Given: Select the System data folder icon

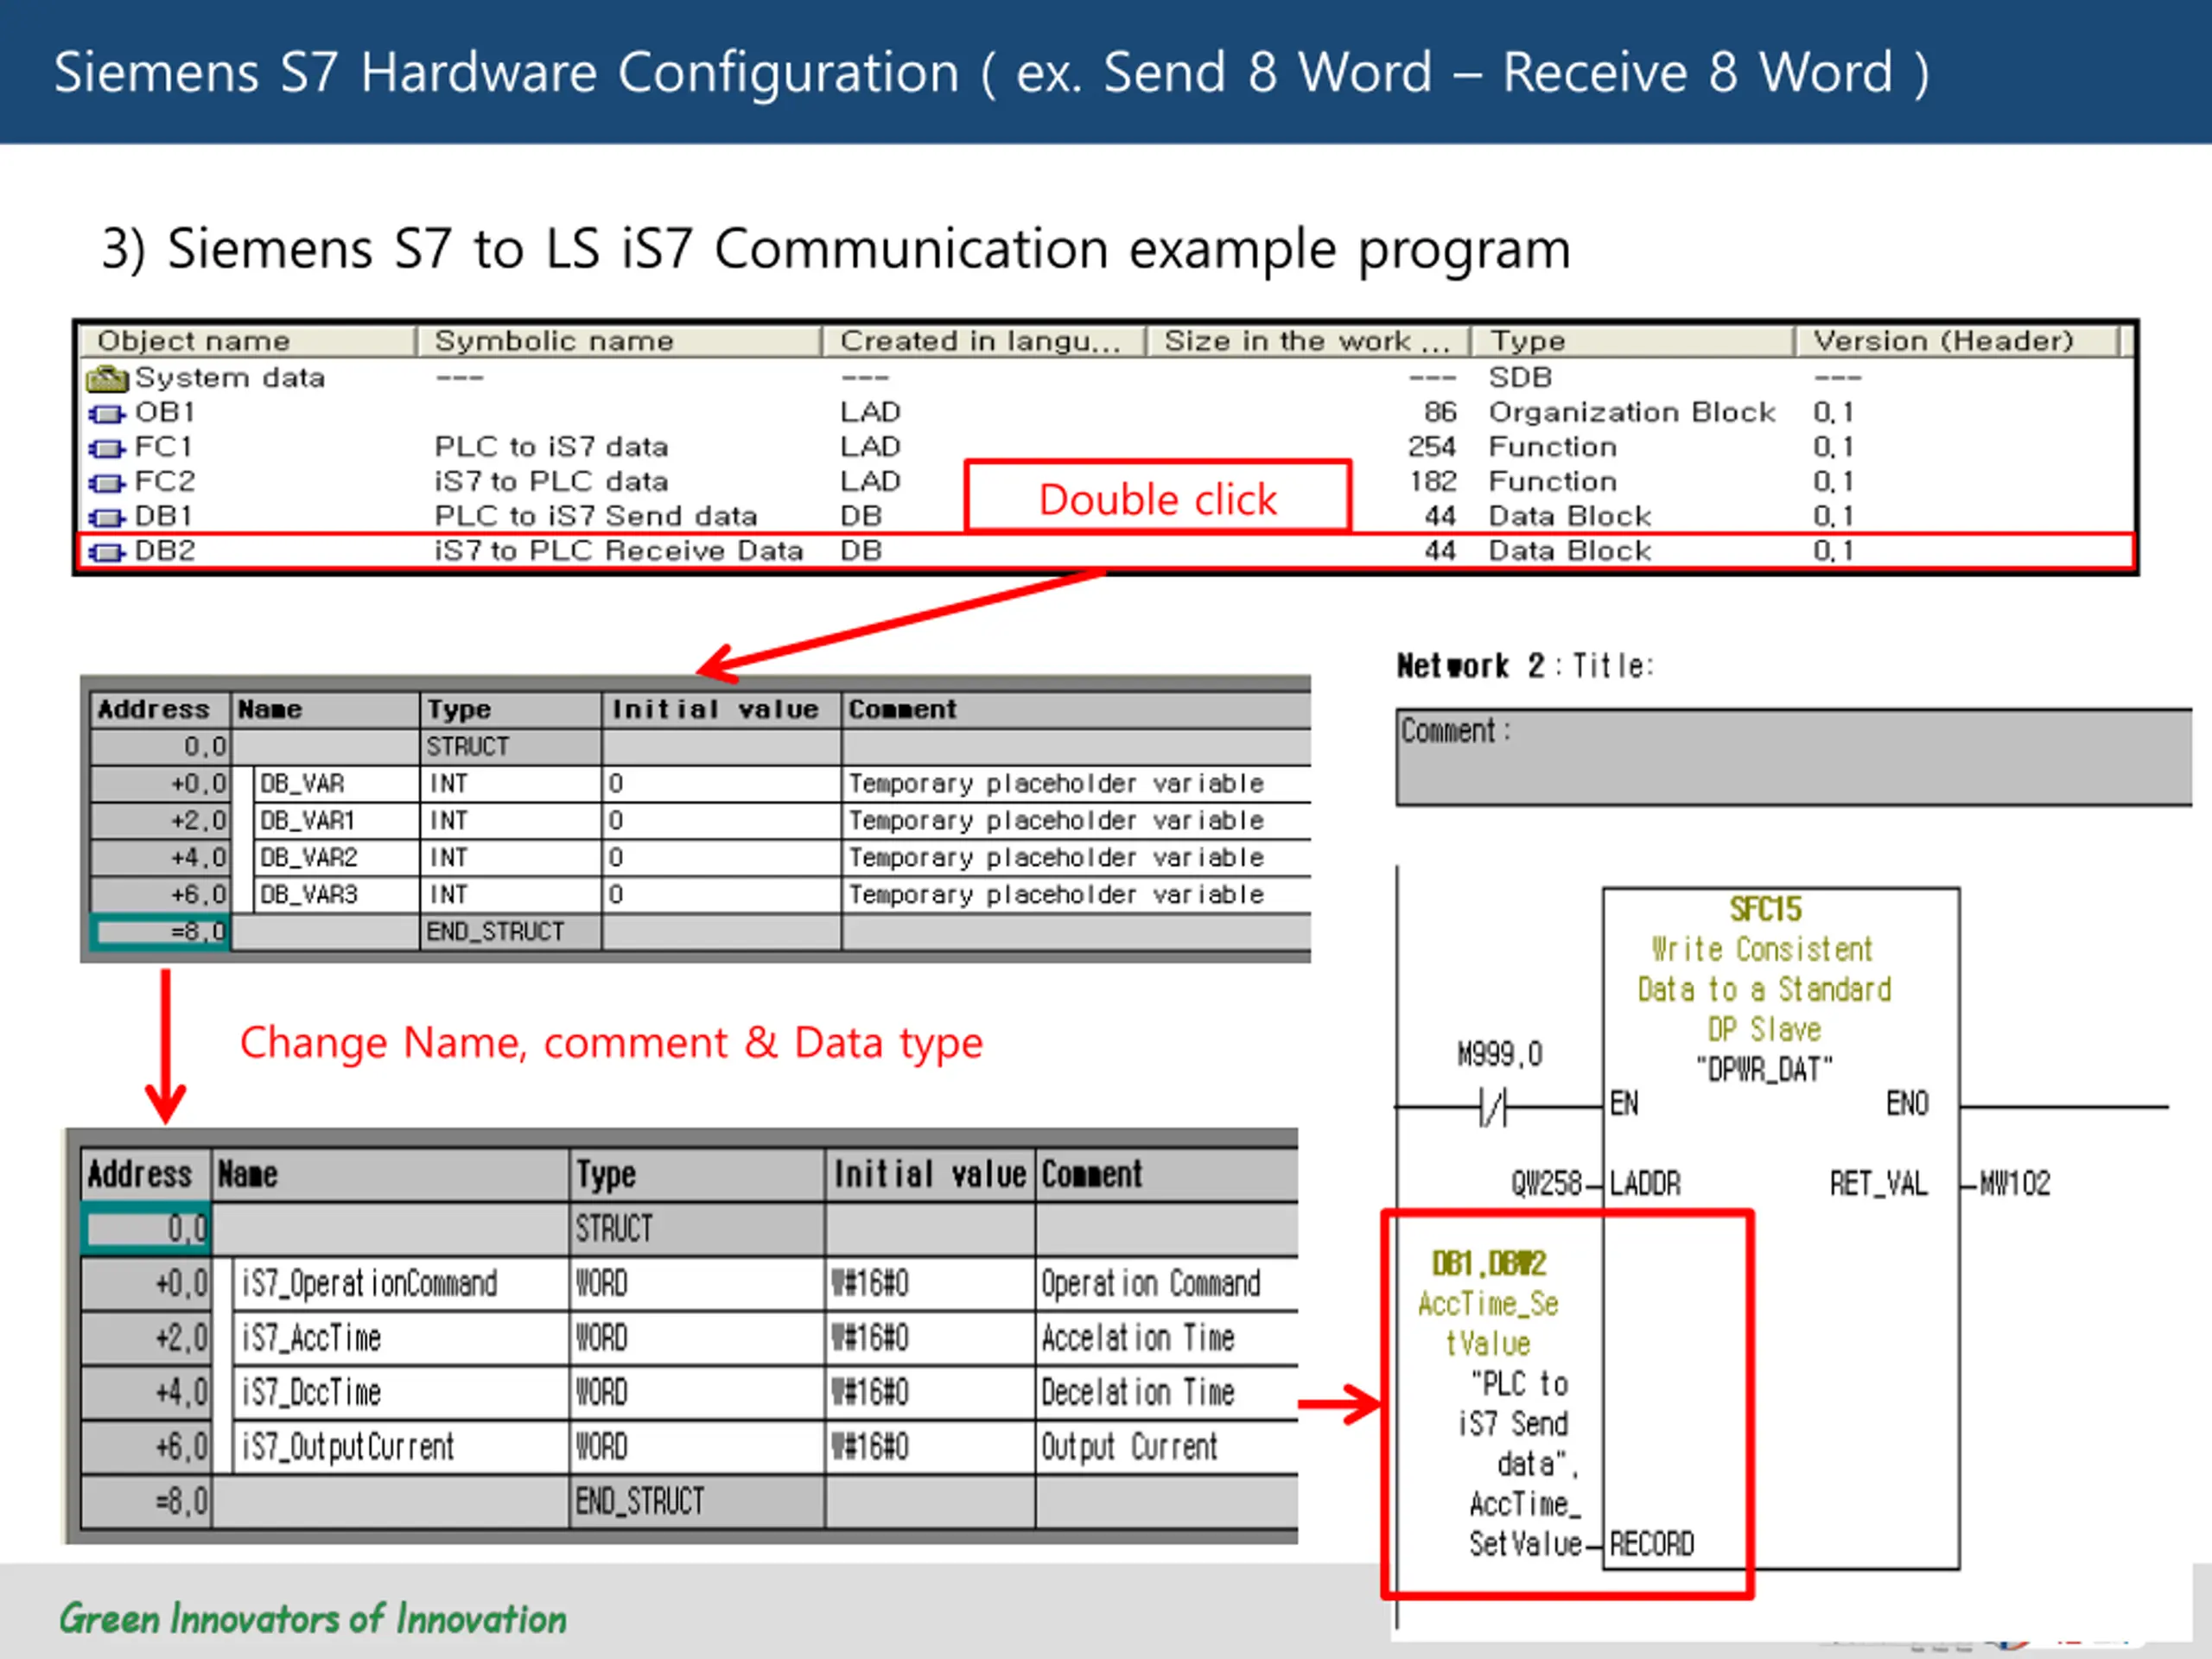Looking at the screenshot, I should pyautogui.click(x=107, y=379).
